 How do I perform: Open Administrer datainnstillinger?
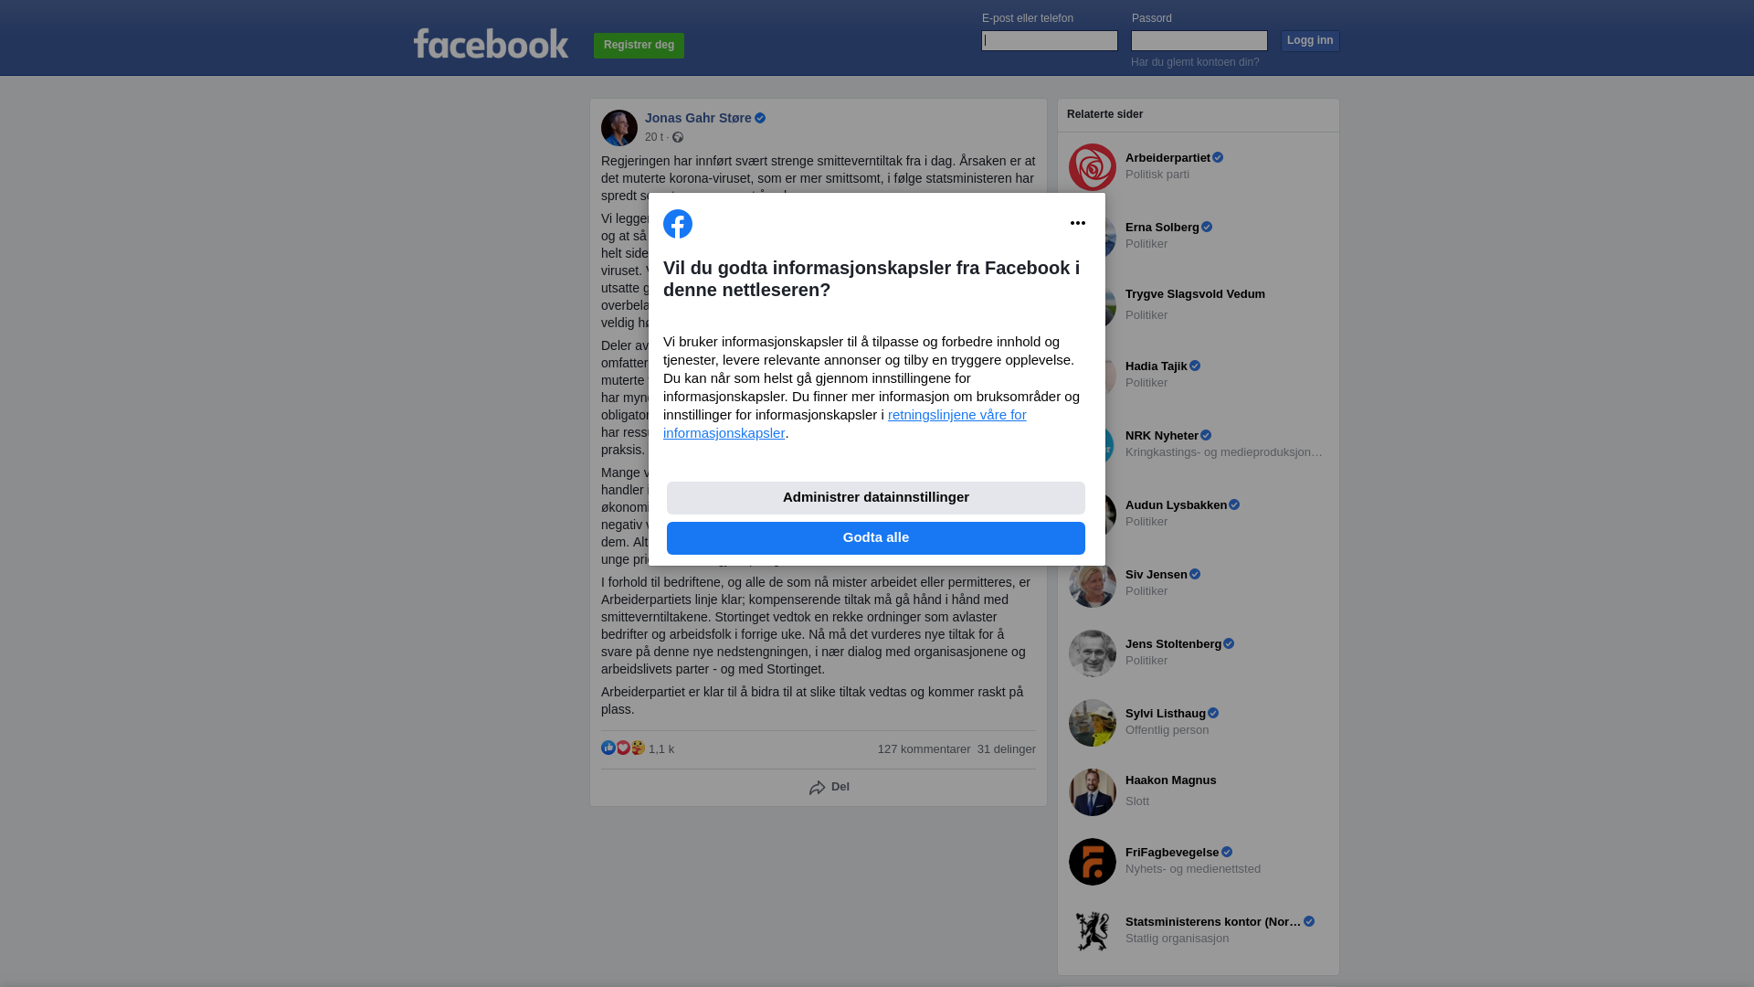[x=876, y=498]
